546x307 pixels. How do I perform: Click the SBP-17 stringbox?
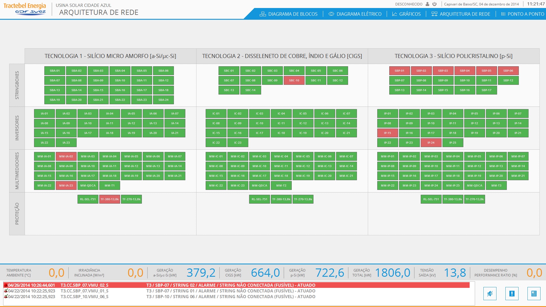pos(487,90)
